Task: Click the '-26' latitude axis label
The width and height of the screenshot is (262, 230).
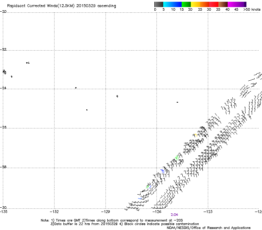Action: (x=3, y=127)
